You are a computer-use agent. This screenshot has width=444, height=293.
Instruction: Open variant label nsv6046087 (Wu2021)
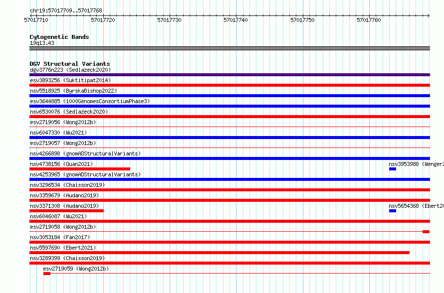pos(58,216)
